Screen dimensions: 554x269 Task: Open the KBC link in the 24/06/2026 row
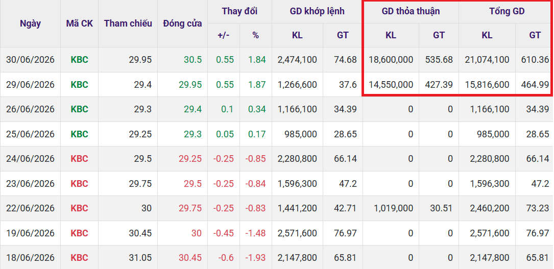(x=80, y=159)
